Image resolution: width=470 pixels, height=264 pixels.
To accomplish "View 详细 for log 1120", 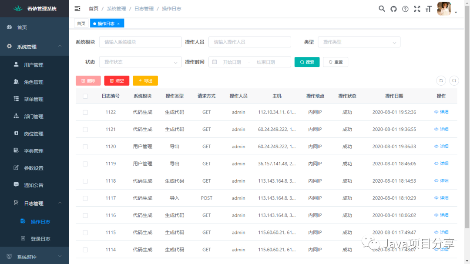I will point(441,147).
